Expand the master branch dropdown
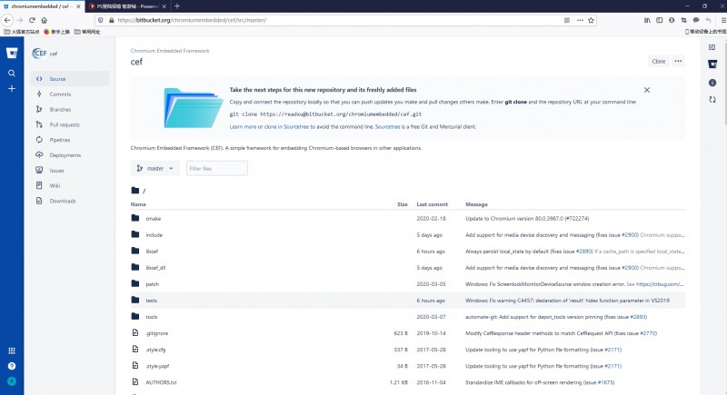Viewport: 727px width, 395px height. pyautogui.click(x=155, y=168)
